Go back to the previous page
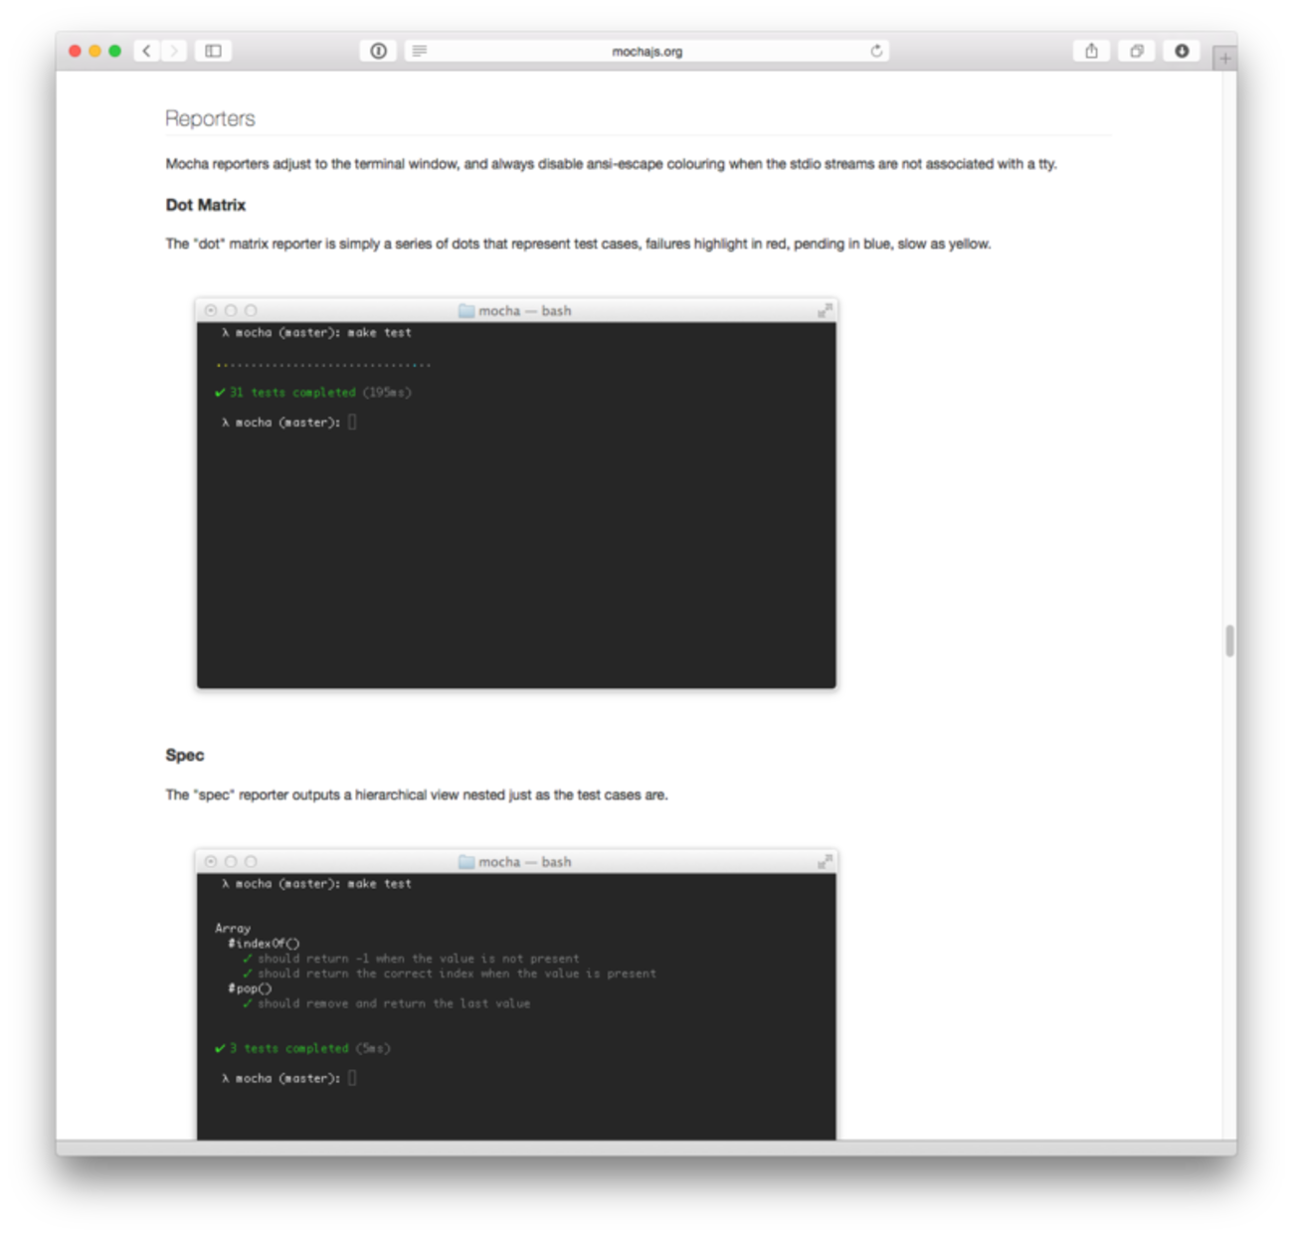This screenshot has width=1293, height=1236. [x=147, y=51]
